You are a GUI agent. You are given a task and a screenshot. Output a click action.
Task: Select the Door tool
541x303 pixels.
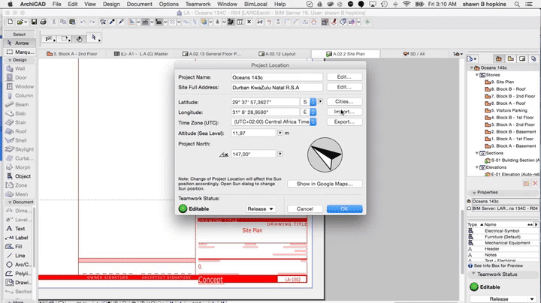coord(20,77)
